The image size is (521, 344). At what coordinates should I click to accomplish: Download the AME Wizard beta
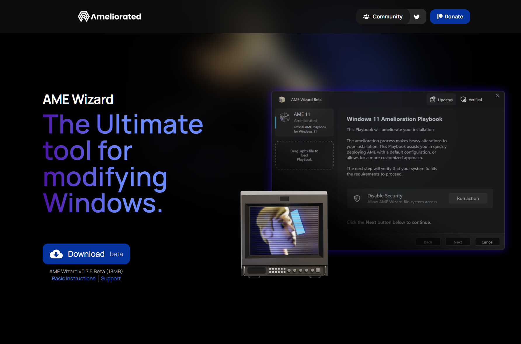[86, 254]
